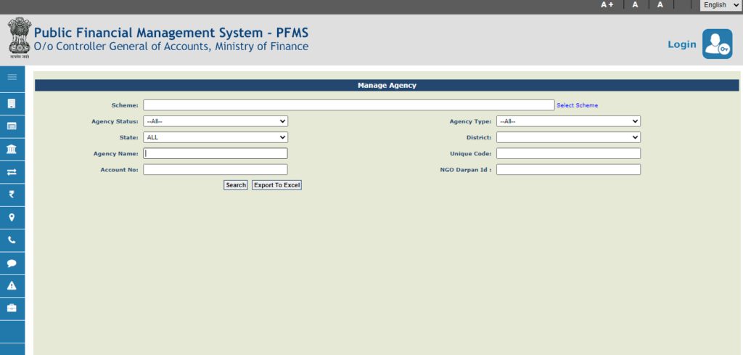
Task: Click the rupee symbol sidebar icon
Action: [12, 195]
